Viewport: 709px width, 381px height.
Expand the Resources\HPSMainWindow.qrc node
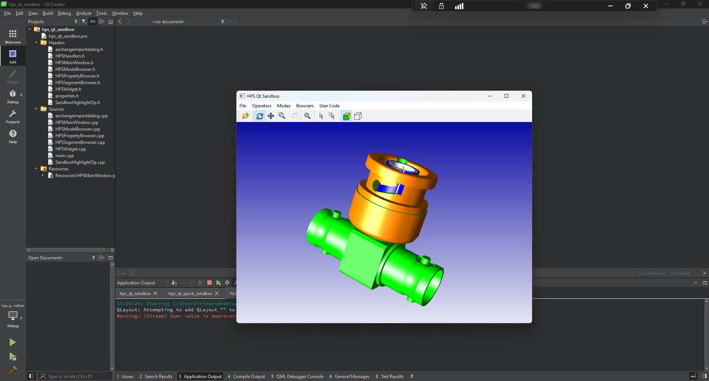click(43, 176)
